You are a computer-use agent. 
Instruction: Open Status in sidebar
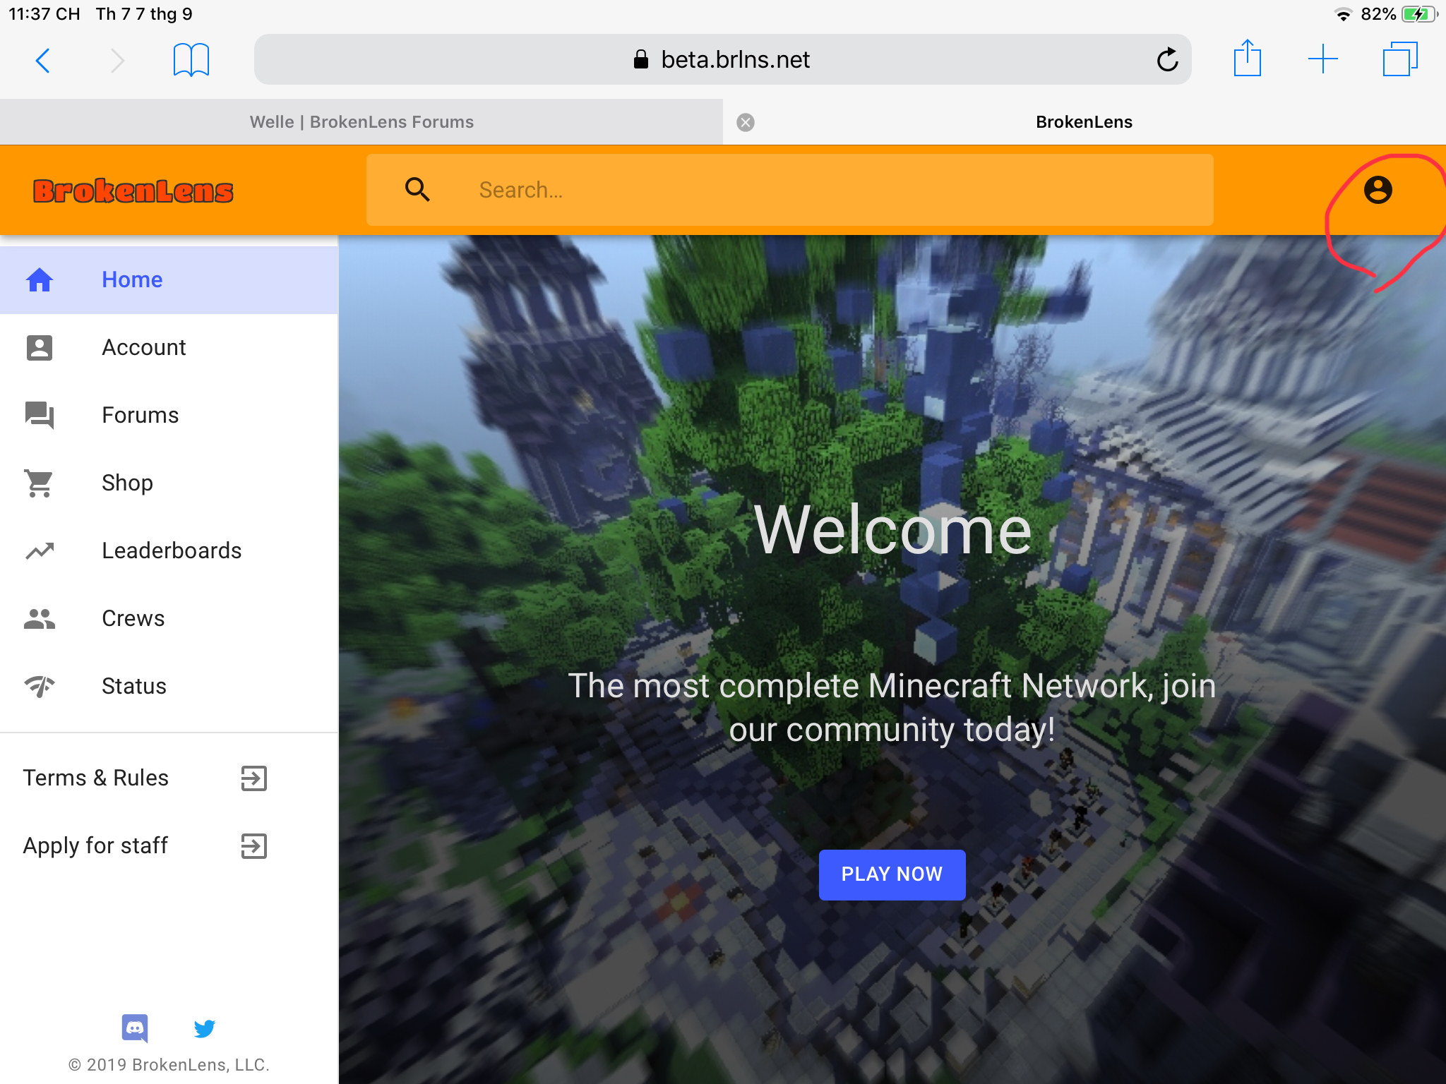pos(169,687)
